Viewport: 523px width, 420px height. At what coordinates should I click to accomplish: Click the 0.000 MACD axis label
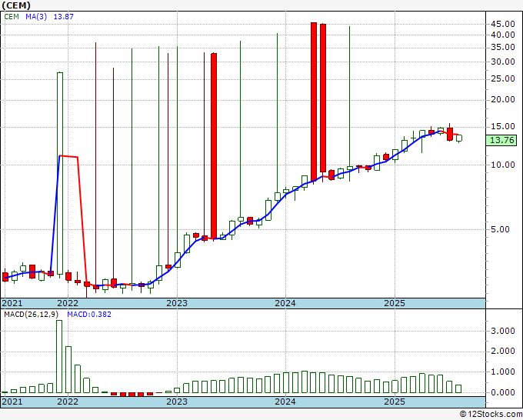[x=503, y=392]
